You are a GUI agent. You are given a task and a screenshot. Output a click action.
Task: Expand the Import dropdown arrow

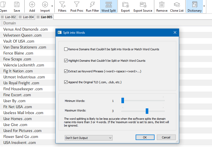(52, 6)
